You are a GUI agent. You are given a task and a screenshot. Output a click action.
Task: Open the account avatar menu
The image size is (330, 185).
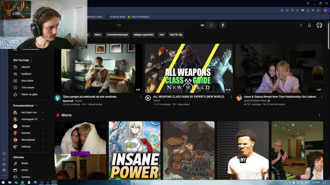pos(319,25)
